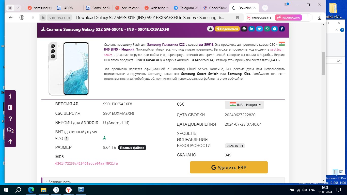Open the question mark help icon in the sidebar
This screenshot has width=347, height=195.
click(x=10, y=119)
